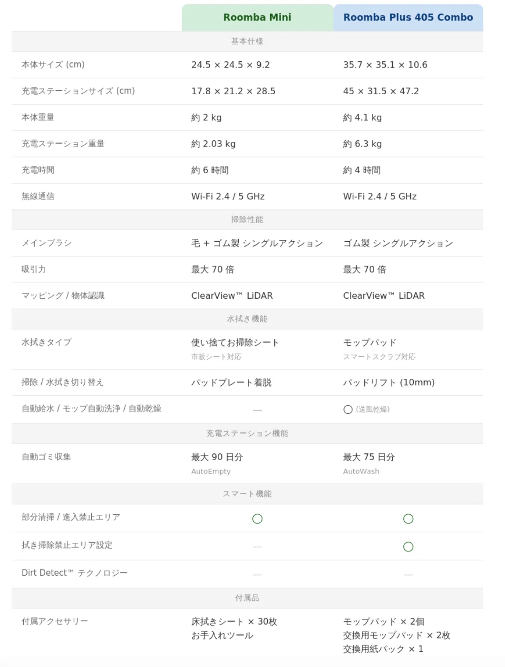Click Plus 405 Combo's circle for 拭き掃除禁止エリア設定
The image size is (505, 667).
pyautogui.click(x=408, y=547)
